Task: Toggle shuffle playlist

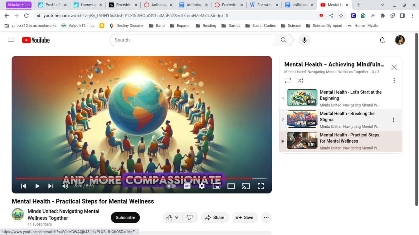Action: pyautogui.click(x=300, y=81)
